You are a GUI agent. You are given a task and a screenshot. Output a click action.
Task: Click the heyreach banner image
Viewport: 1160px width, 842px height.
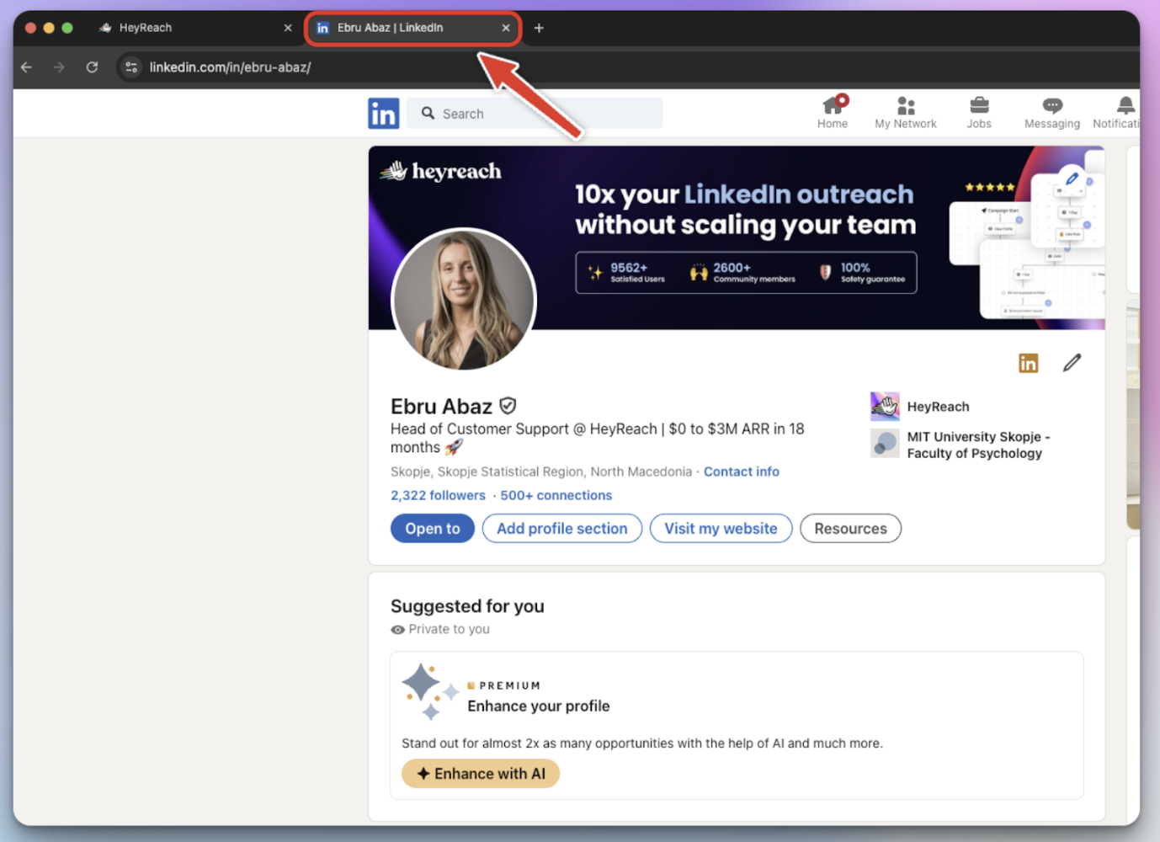[x=737, y=237]
